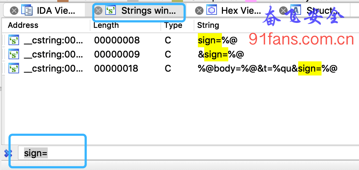This screenshot has height=170, width=359.
Task: Sort by the Address column header
Action: (23, 25)
